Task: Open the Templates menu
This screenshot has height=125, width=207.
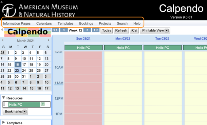Action: (65, 23)
